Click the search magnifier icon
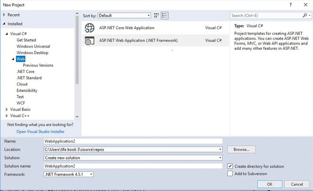The height and width of the screenshot is (191, 313). click(305, 15)
